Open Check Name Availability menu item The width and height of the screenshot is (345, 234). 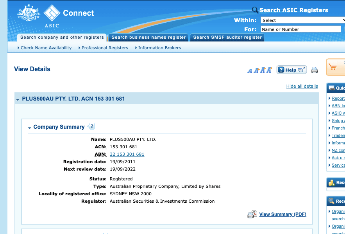(46, 48)
